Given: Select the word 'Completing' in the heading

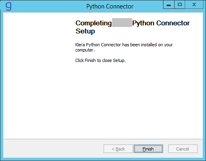Looking at the screenshot, I should (x=94, y=23).
